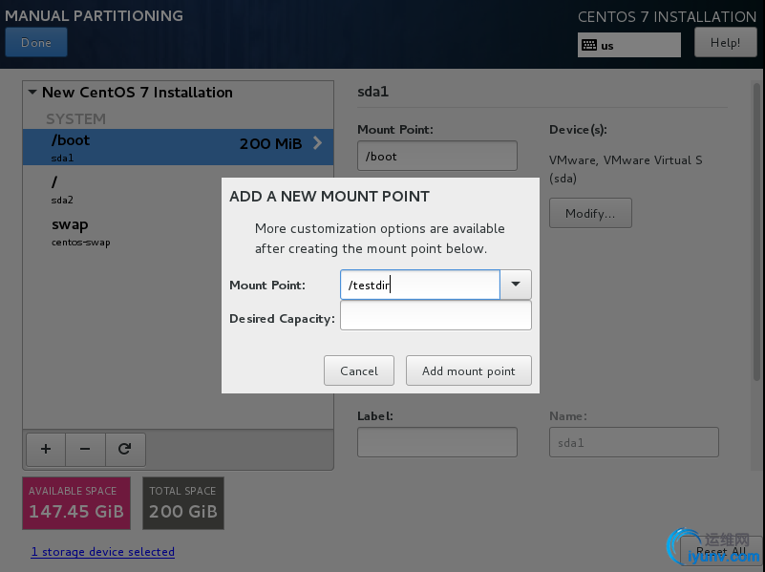
Task: Click the Label text field
Action: [x=436, y=442]
